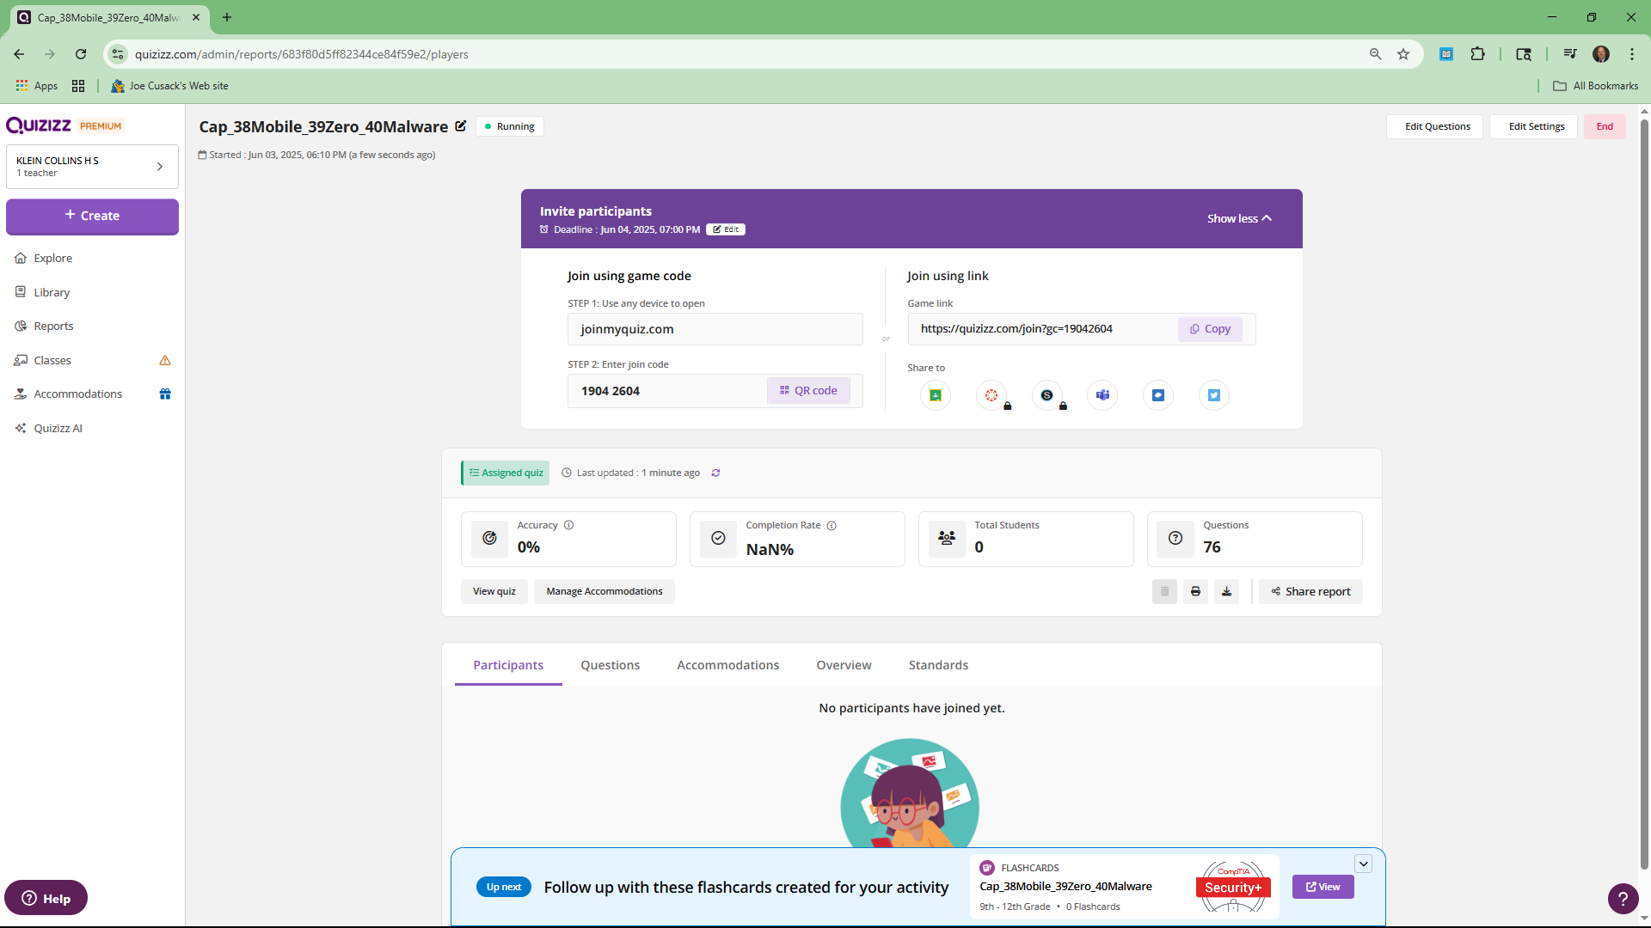Open the Reports sidebar item

point(53,327)
